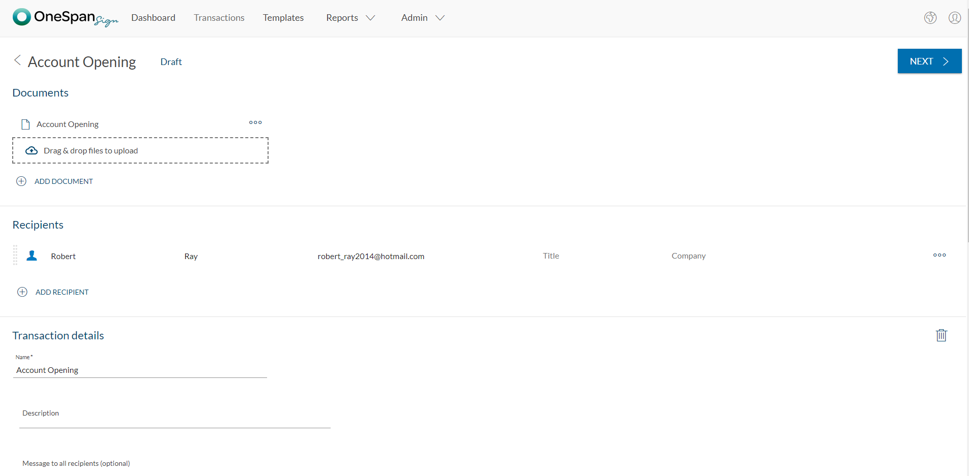Screen dimensions: 969x476
Task: Grab the recipient row drag handle
Action: click(15, 255)
